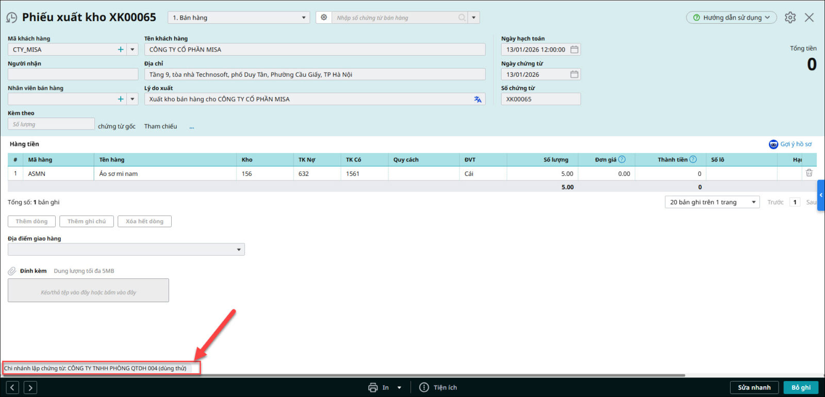Delete the ASMN row with trash icon
Viewport: 825px width, 397px height.
[809, 173]
